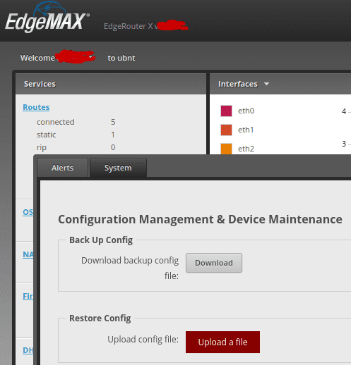Click the eth0 interface label

(246, 111)
